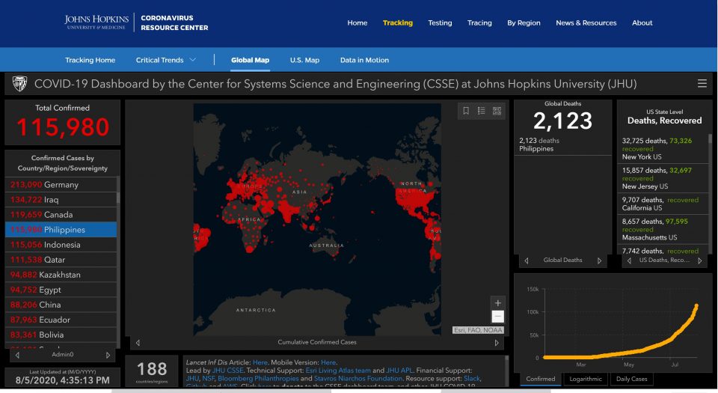Zoom in on map with plus button
The height and width of the screenshot is (393, 718).
click(x=497, y=303)
